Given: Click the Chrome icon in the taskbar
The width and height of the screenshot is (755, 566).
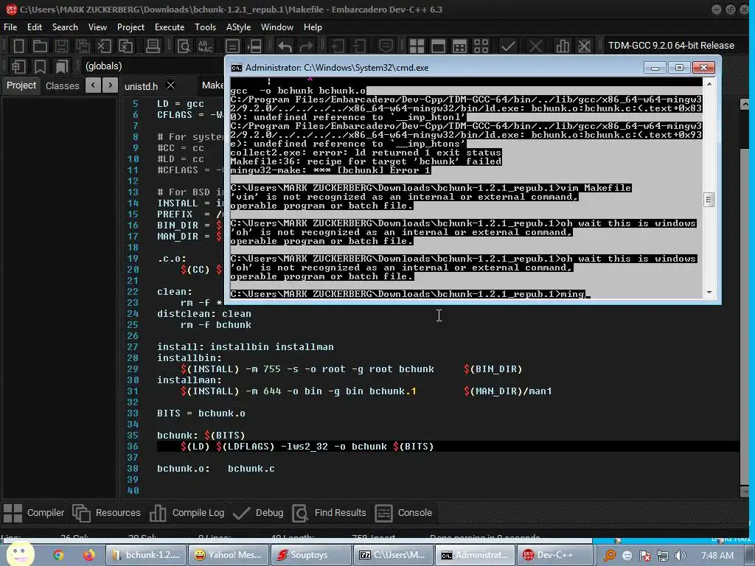Looking at the screenshot, I should 58,555.
